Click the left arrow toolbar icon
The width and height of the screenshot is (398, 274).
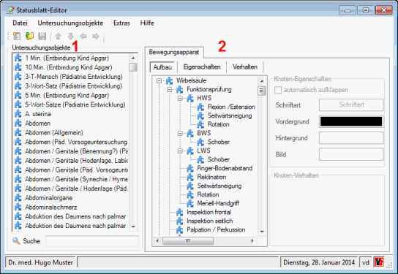(x=83, y=36)
